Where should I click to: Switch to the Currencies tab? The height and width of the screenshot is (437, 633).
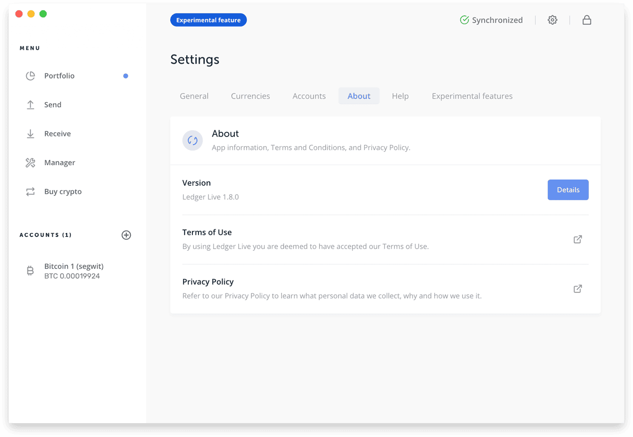250,96
